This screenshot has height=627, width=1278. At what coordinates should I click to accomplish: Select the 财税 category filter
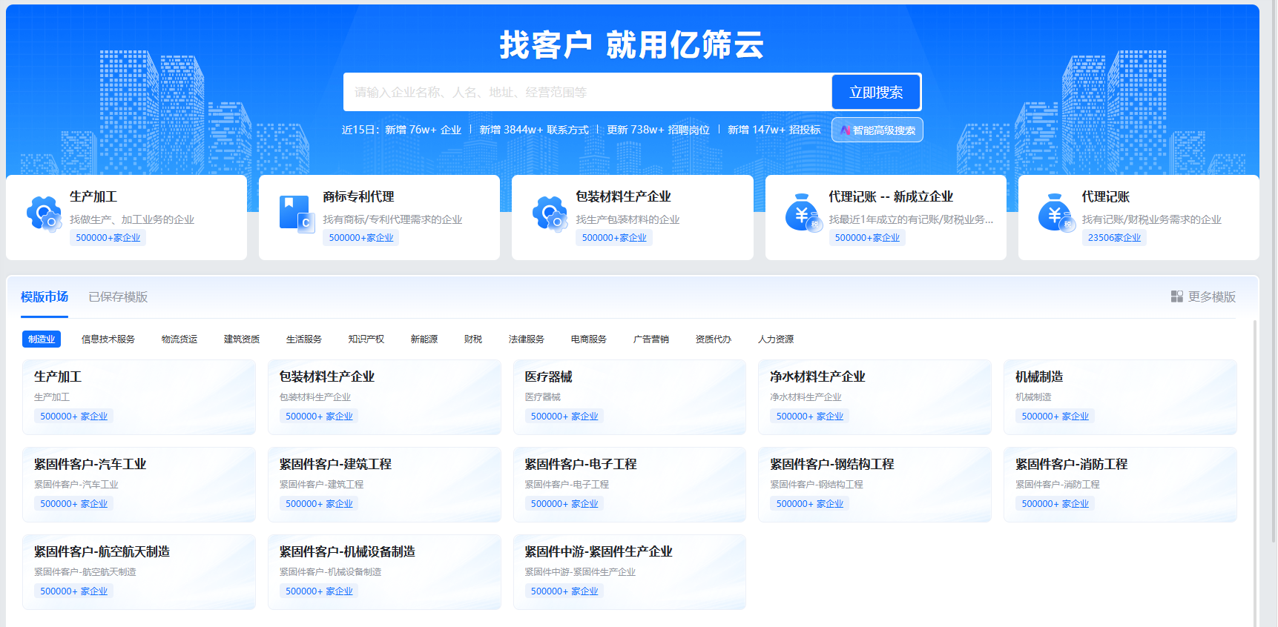tap(473, 339)
